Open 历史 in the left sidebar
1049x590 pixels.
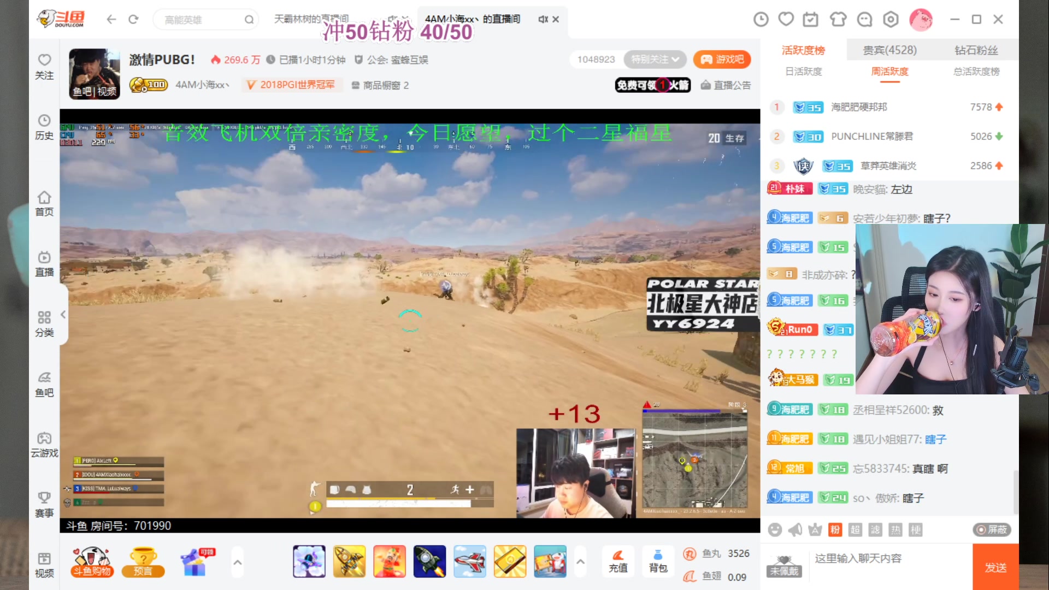coord(44,127)
